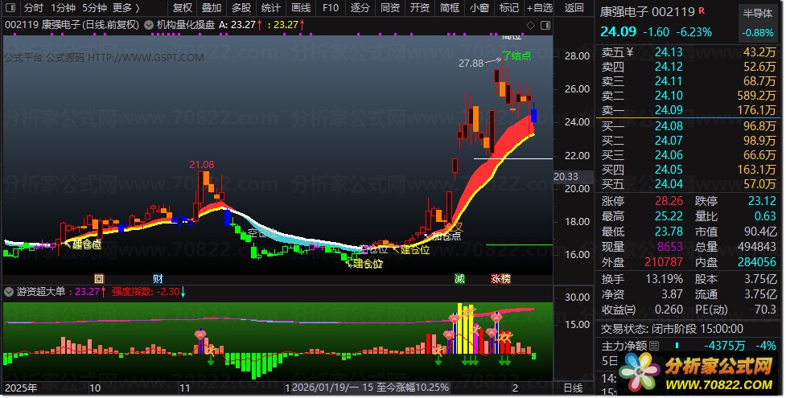Click the 叠加 overlay button

212,7
